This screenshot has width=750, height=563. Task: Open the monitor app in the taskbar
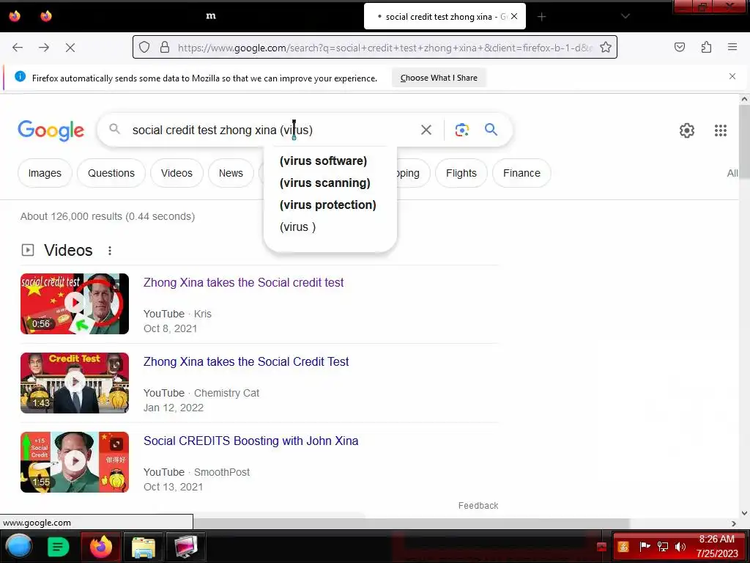click(x=185, y=546)
